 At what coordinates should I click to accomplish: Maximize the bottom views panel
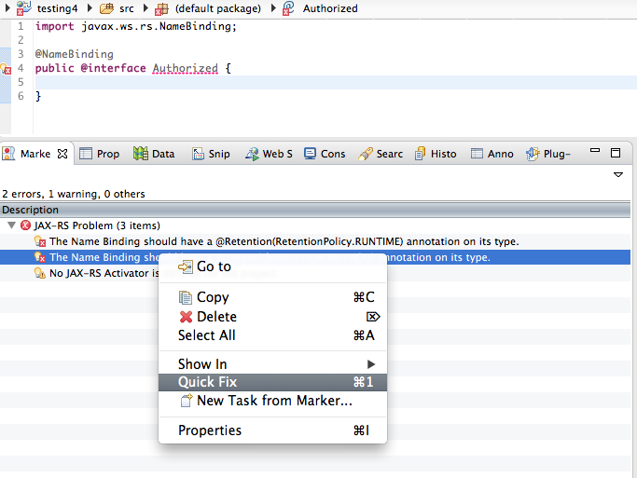(616, 153)
